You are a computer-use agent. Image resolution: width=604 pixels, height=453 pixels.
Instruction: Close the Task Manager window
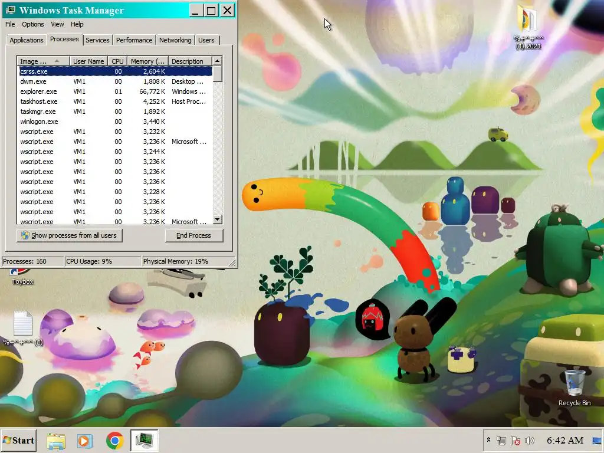click(x=227, y=11)
